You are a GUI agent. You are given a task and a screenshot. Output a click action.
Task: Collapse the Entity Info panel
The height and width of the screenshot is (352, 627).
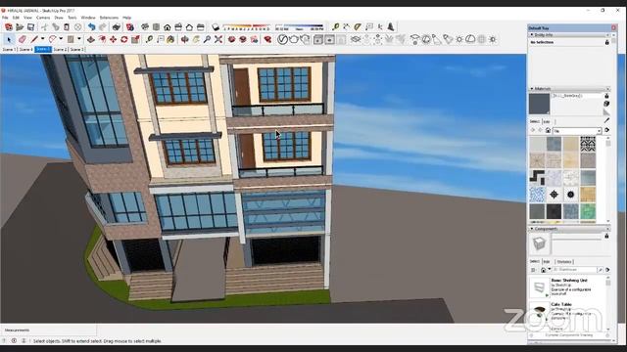532,35
